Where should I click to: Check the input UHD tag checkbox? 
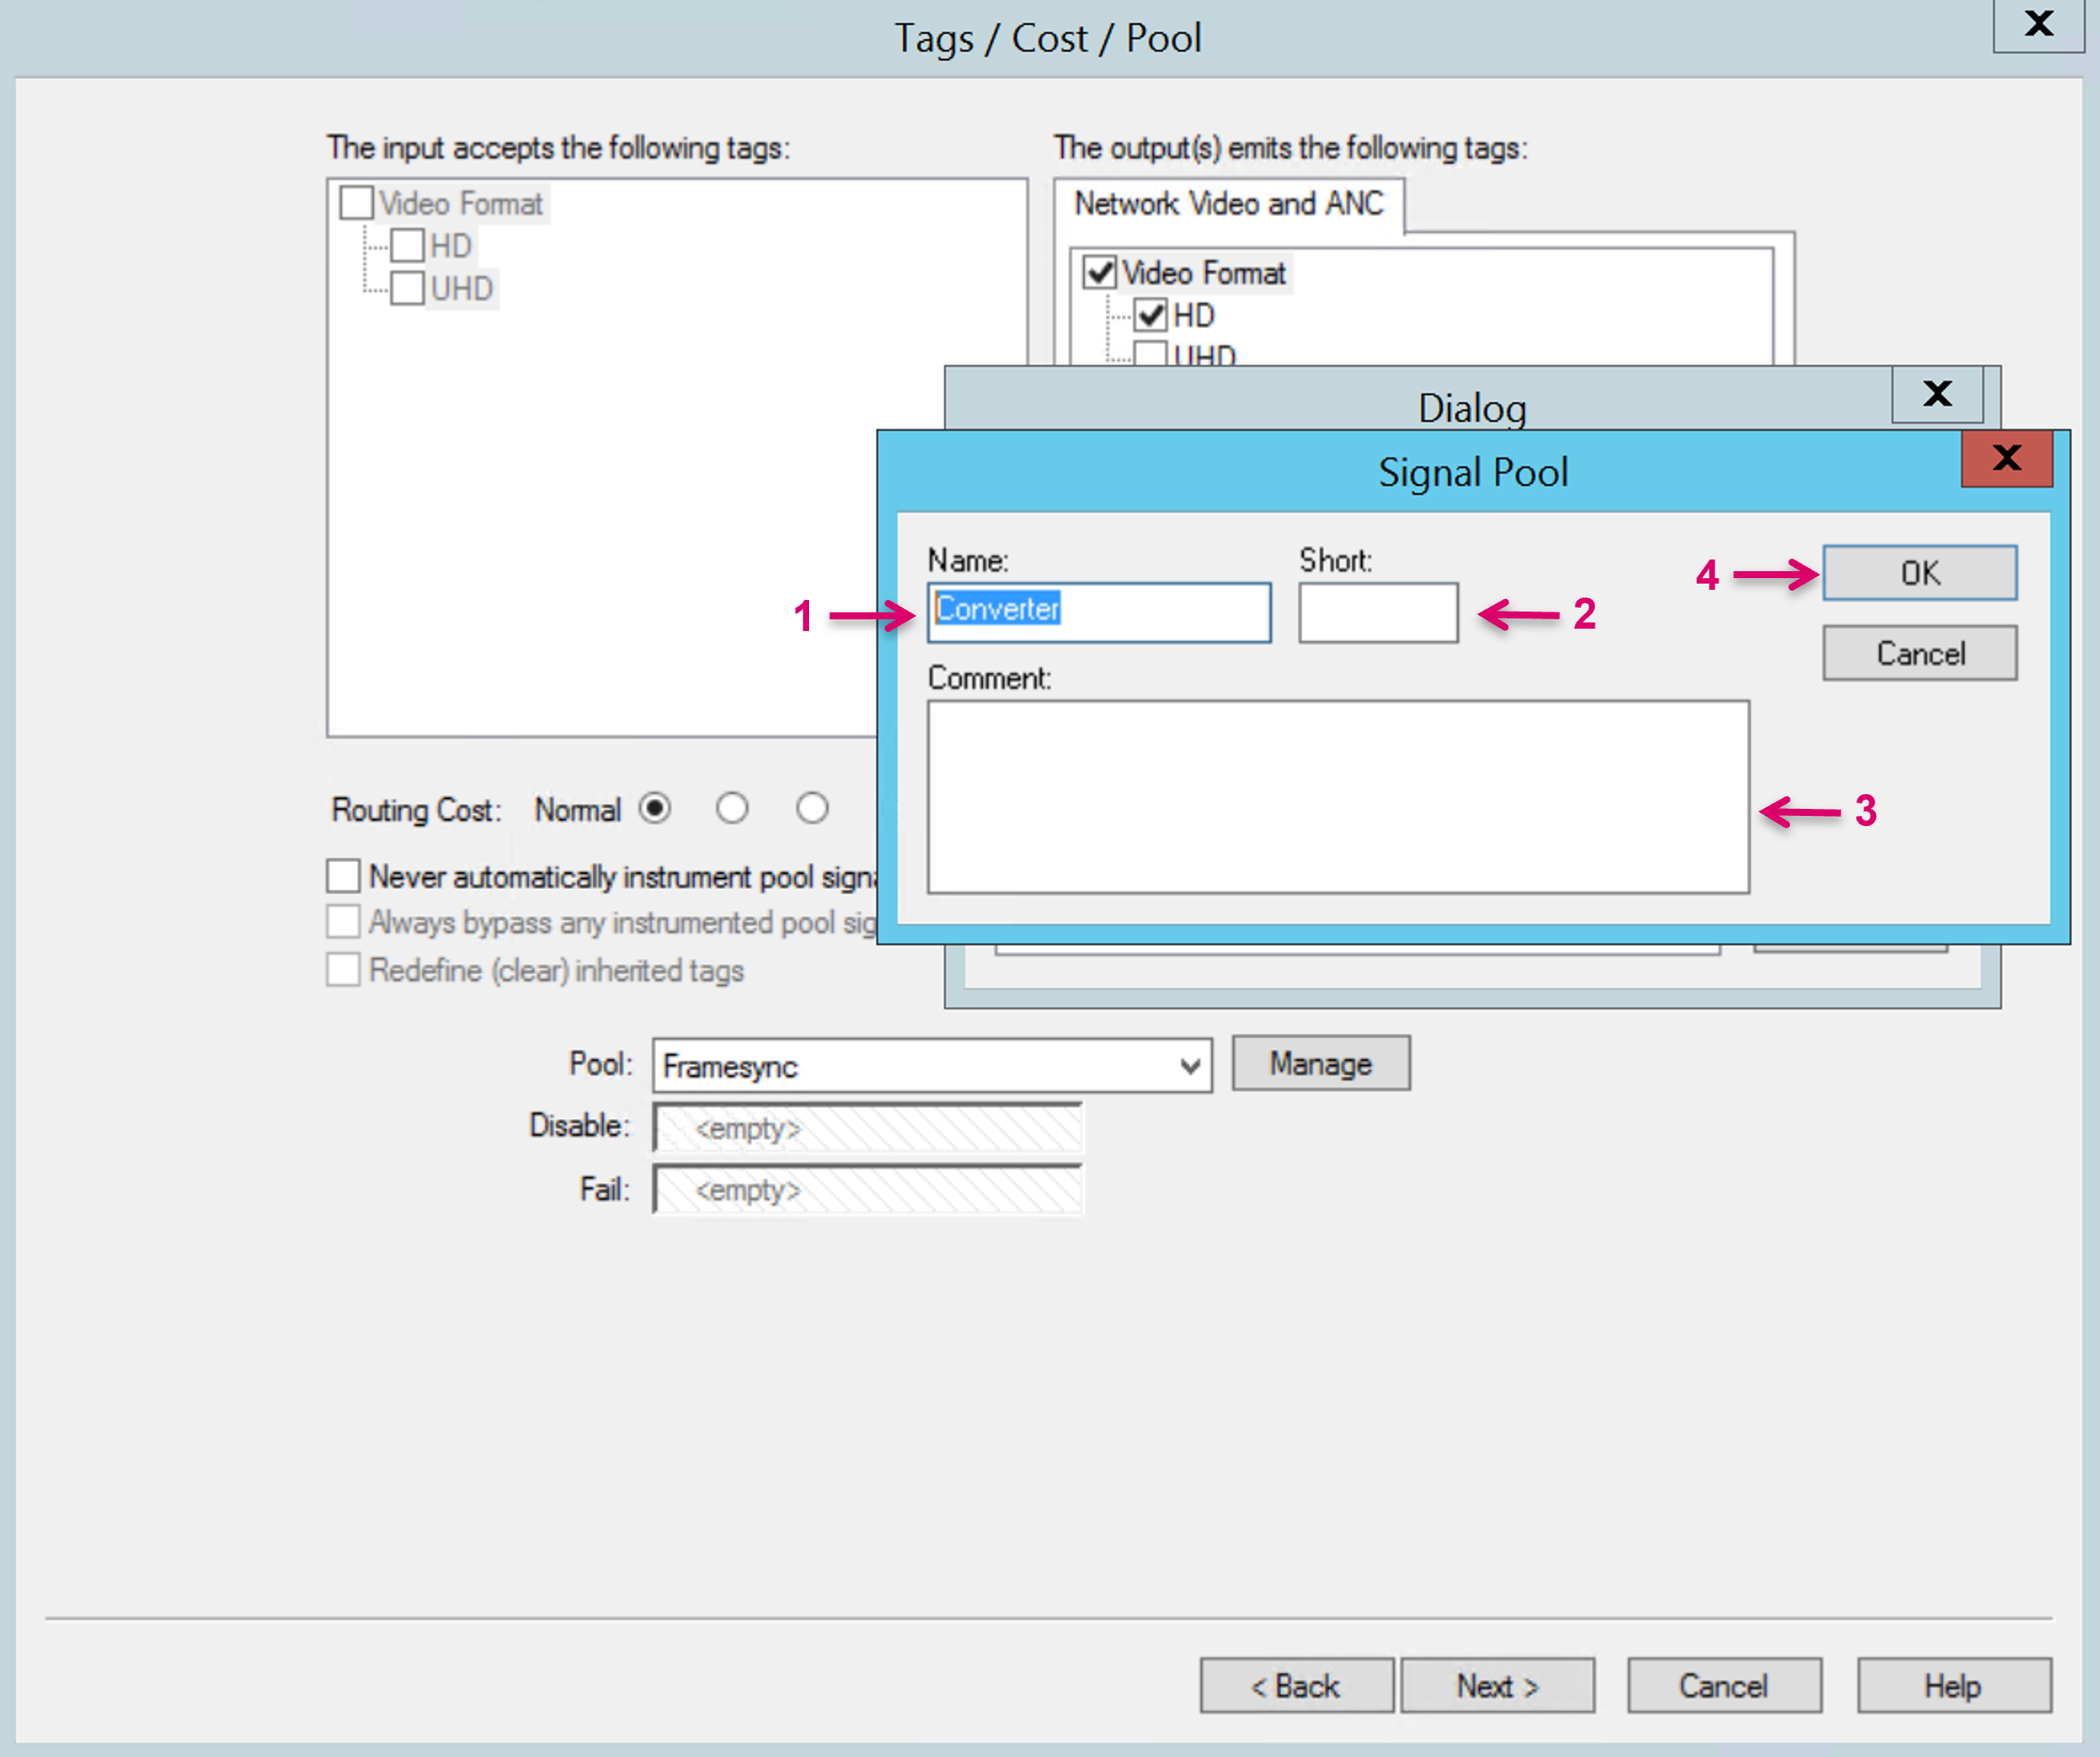(x=407, y=289)
